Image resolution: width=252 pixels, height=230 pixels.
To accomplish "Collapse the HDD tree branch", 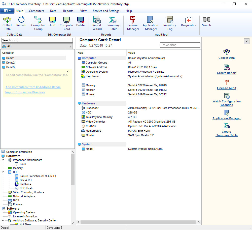I will (3, 172).
